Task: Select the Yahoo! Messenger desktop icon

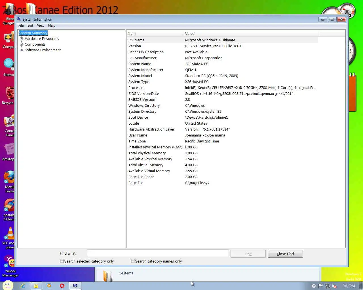Action: click(x=10, y=266)
